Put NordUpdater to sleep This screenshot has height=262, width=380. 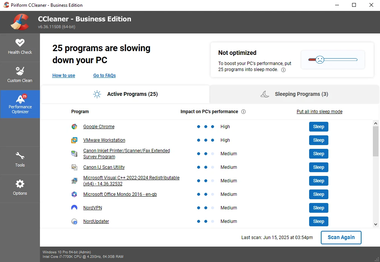(319, 221)
